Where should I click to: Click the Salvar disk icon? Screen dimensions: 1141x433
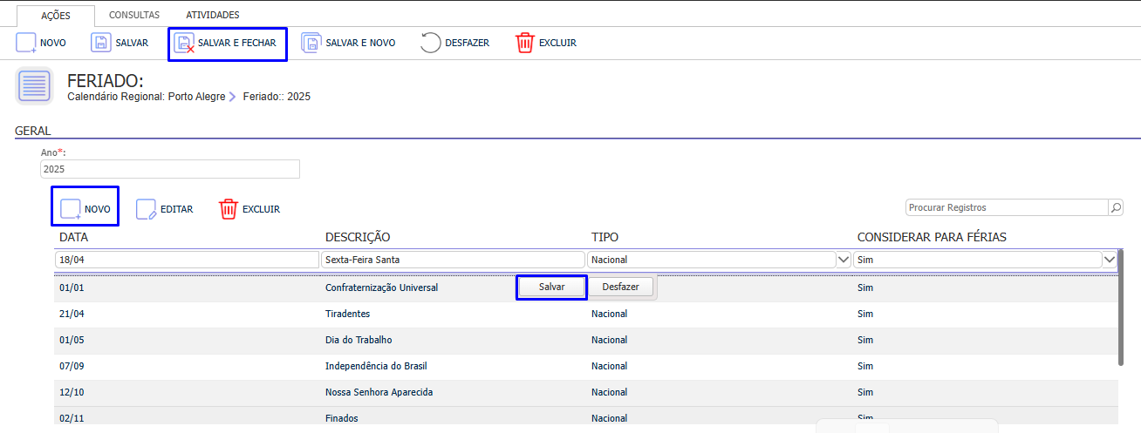101,43
